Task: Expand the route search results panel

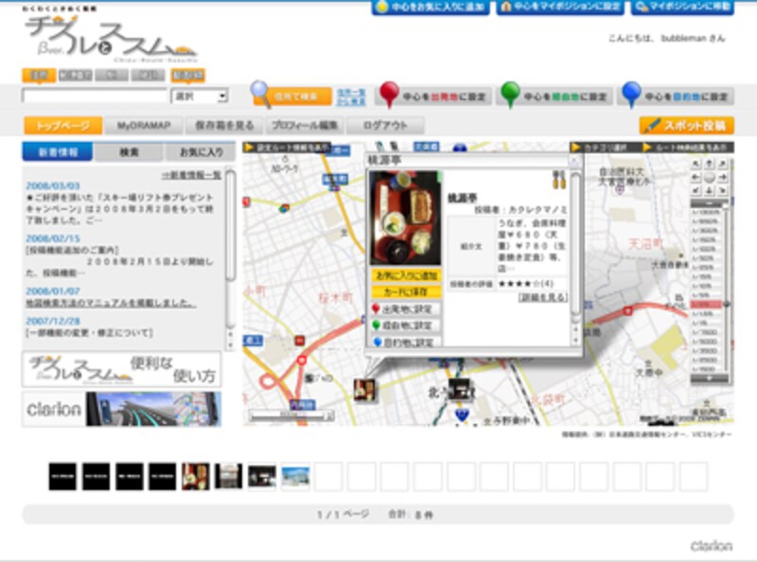Action: (688, 148)
